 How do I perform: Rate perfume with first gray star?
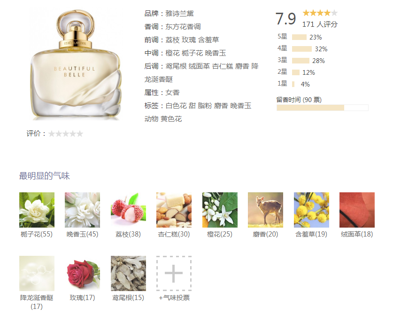click(x=52, y=134)
